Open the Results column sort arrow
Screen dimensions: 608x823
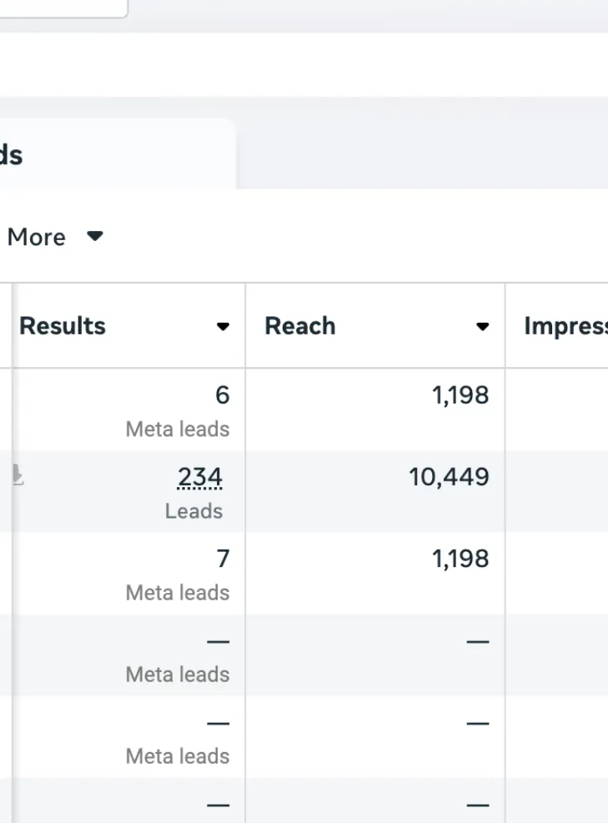pos(223,327)
